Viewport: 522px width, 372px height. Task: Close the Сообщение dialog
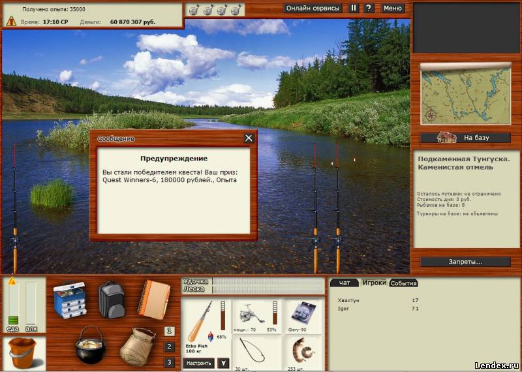(249, 138)
